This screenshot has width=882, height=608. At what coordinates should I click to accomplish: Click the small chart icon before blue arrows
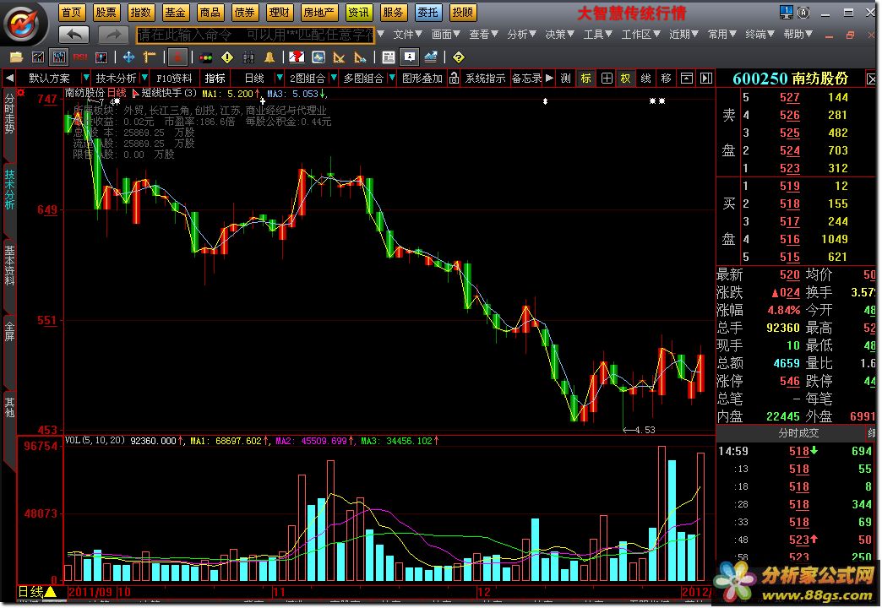click(x=101, y=57)
